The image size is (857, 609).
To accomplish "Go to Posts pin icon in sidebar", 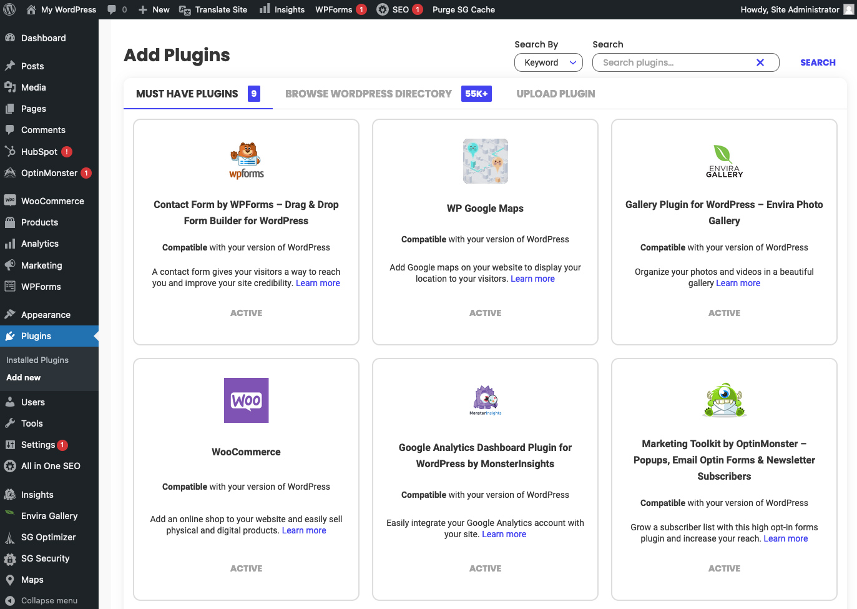I will click(9, 66).
